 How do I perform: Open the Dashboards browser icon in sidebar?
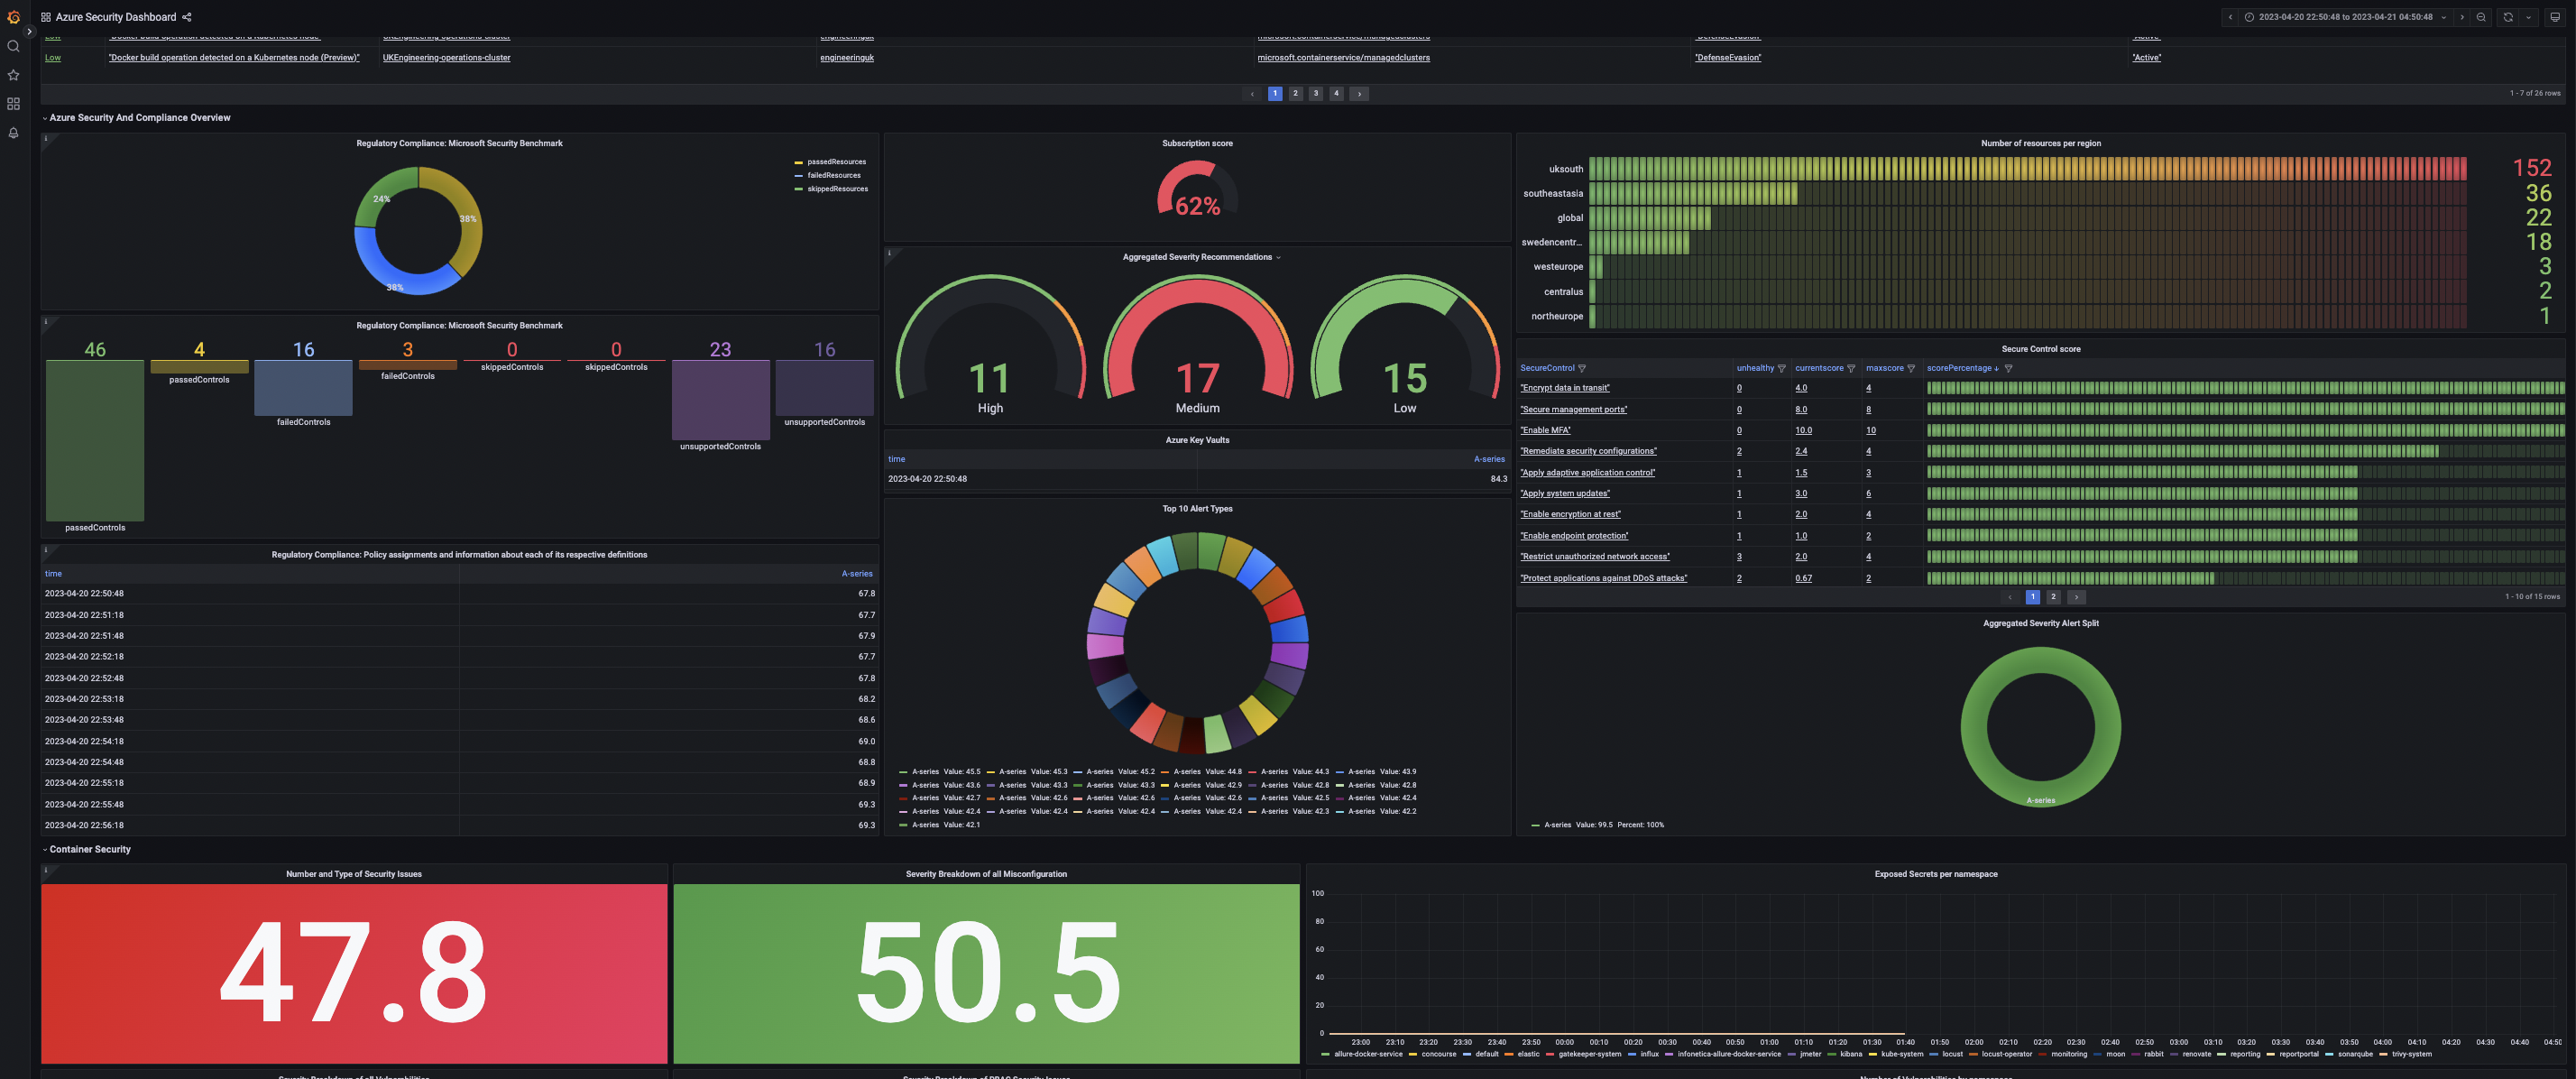pos(13,103)
